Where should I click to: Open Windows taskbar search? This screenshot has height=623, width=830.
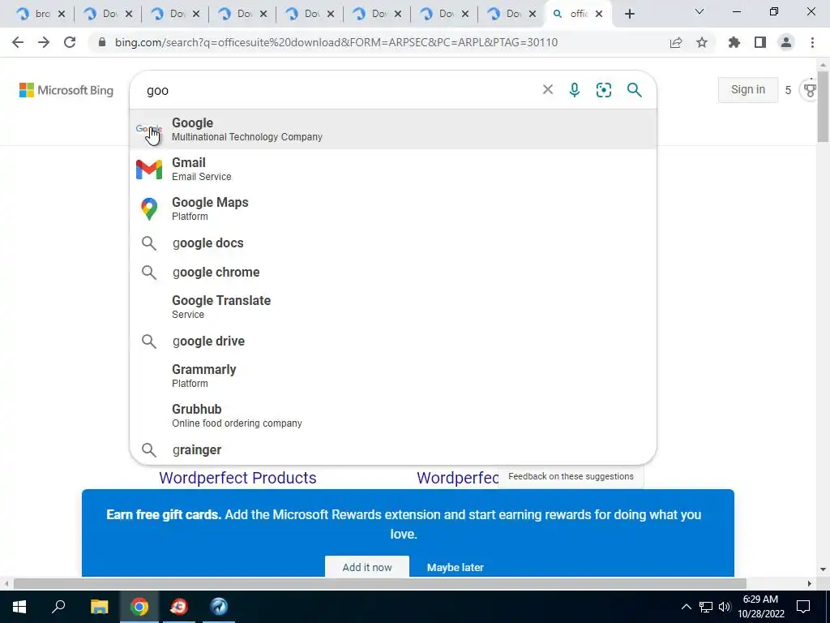[58, 607]
